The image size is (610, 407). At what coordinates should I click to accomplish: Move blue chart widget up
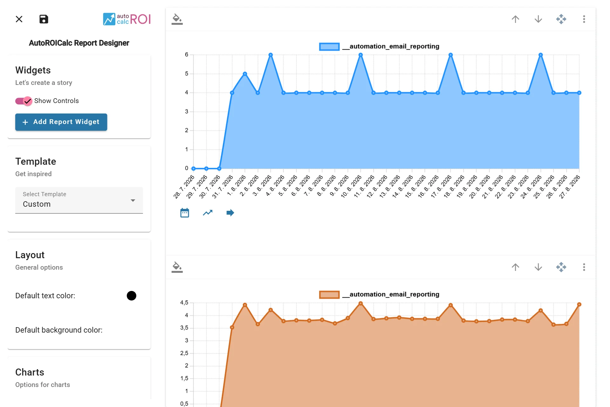pyautogui.click(x=515, y=19)
